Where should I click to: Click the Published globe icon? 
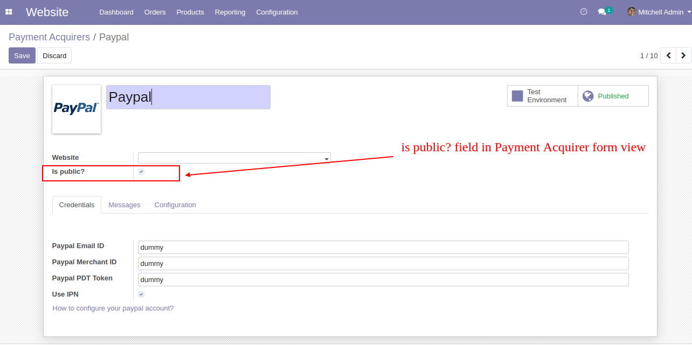point(588,96)
